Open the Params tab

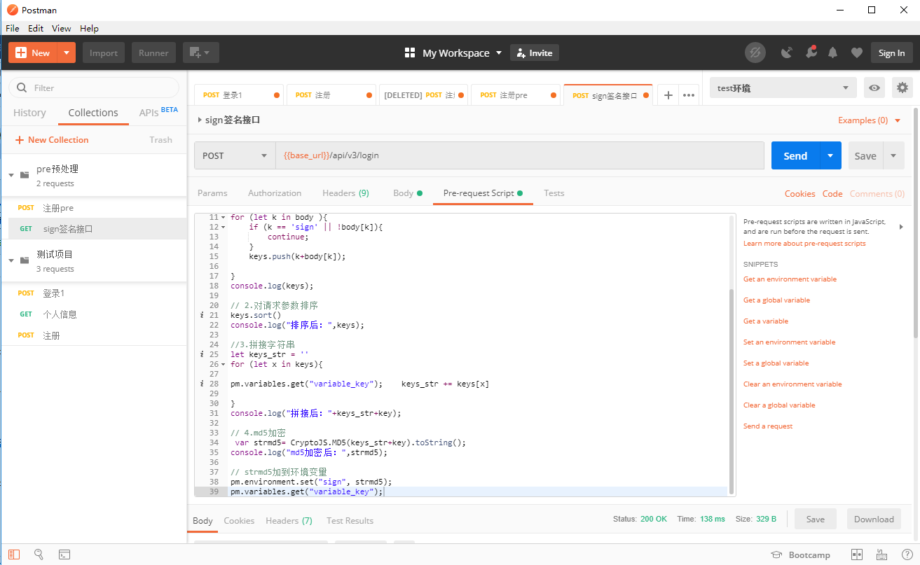(x=212, y=193)
